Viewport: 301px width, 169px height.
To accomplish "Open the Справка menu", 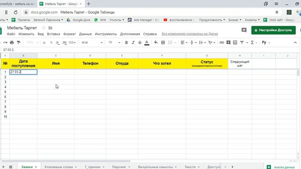I will coord(150,34).
